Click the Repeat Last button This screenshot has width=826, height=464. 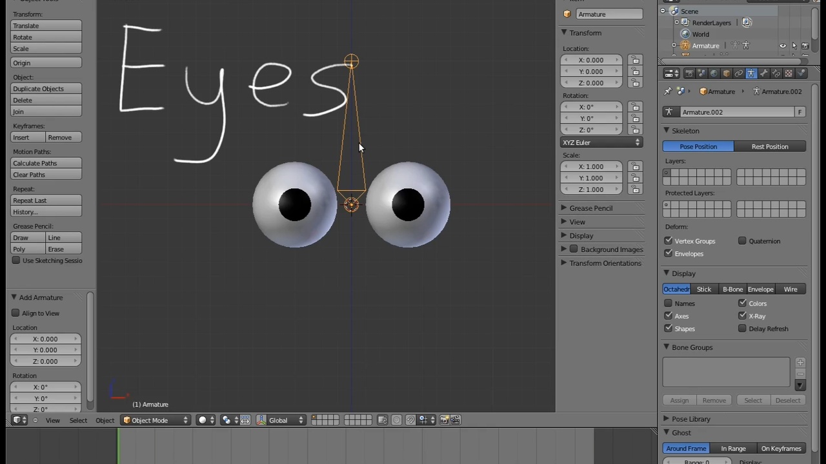coord(46,200)
